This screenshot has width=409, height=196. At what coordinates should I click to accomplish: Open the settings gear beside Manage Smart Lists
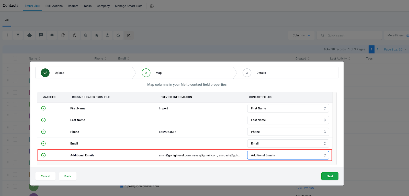click(152, 6)
